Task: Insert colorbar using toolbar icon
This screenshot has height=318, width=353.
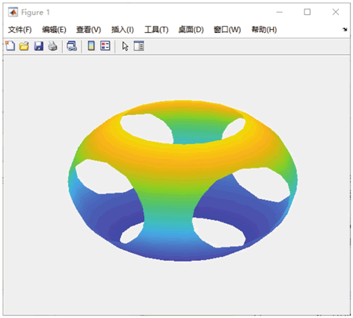Action: pyautogui.click(x=91, y=46)
